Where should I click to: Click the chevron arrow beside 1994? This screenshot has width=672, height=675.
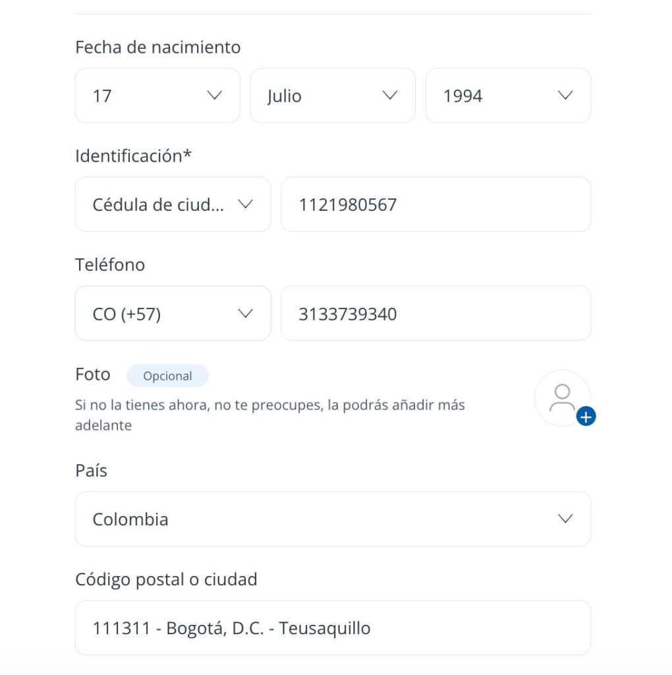(565, 96)
